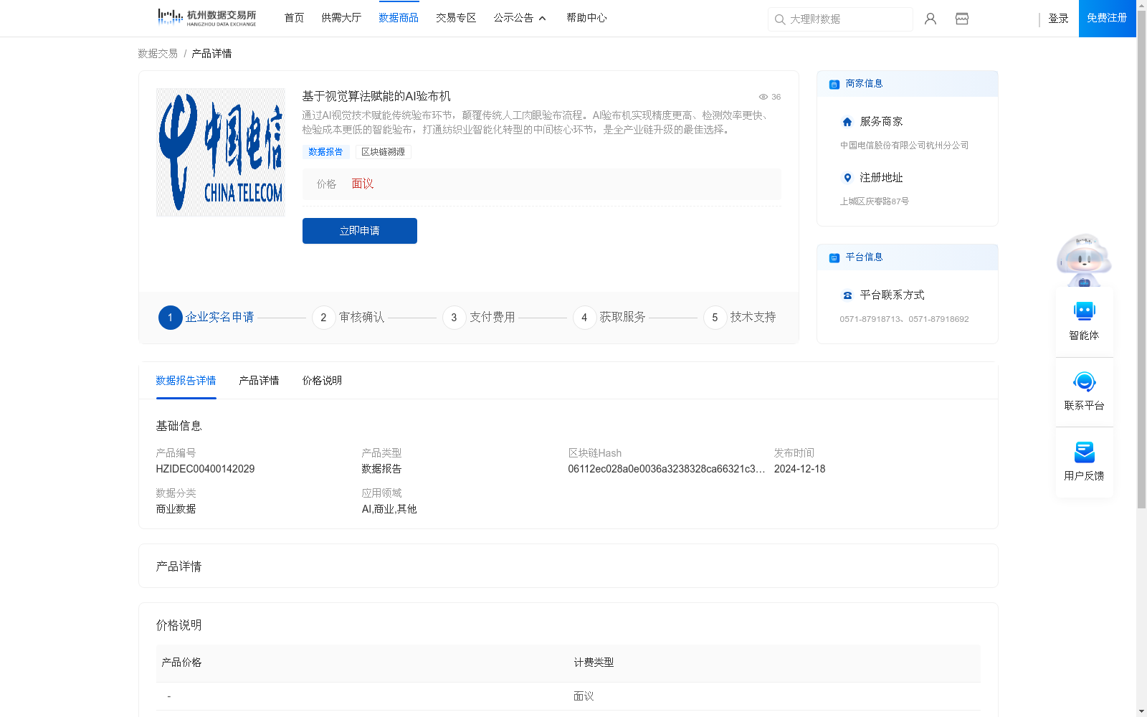Click the page vertical scrollbar
The height and width of the screenshot is (717, 1147).
[1141, 258]
